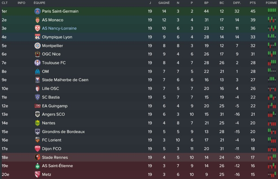278x179 pixels.
Task: Click the AS Saint-Étienne green crest
Action: click(x=38, y=166)
